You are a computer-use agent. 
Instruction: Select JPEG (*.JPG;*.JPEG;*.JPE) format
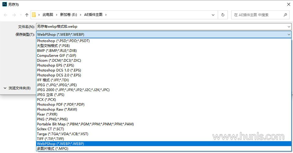pos(164,85)
